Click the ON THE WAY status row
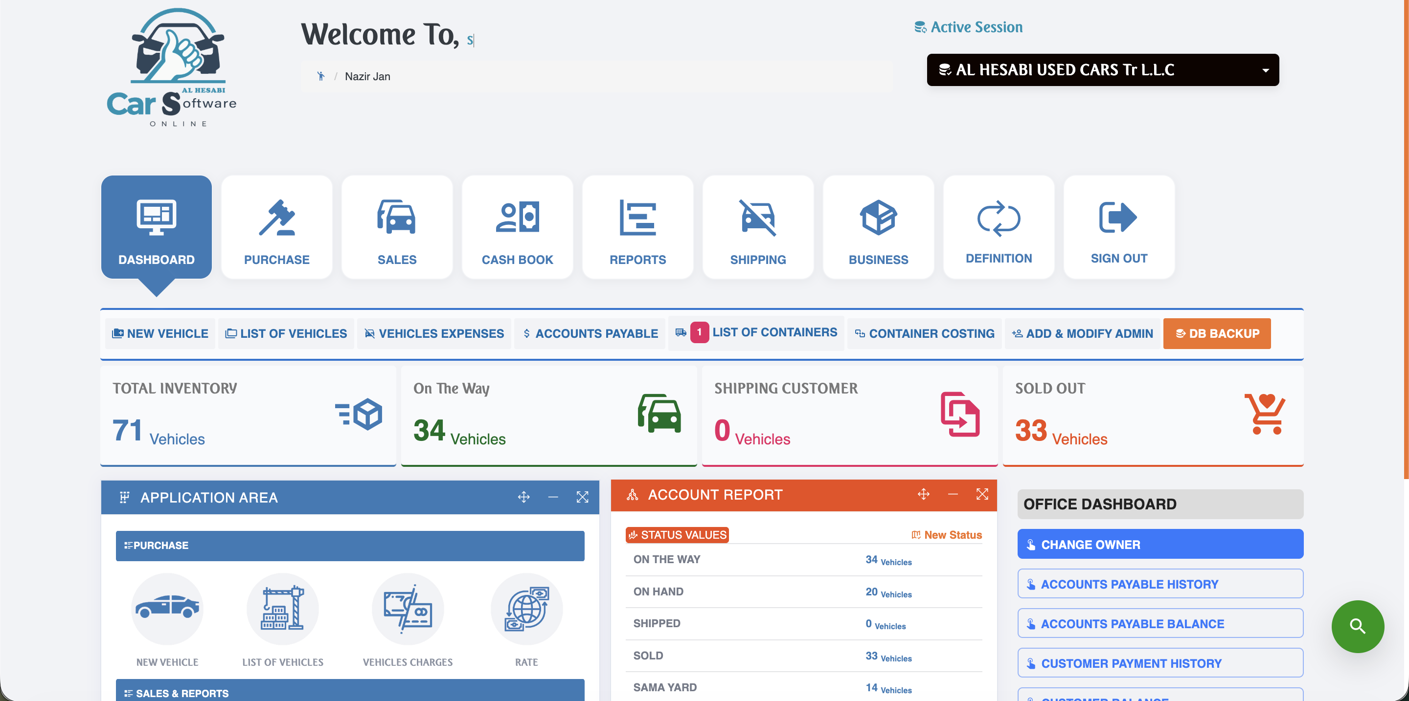 click(x=803, y=560)
